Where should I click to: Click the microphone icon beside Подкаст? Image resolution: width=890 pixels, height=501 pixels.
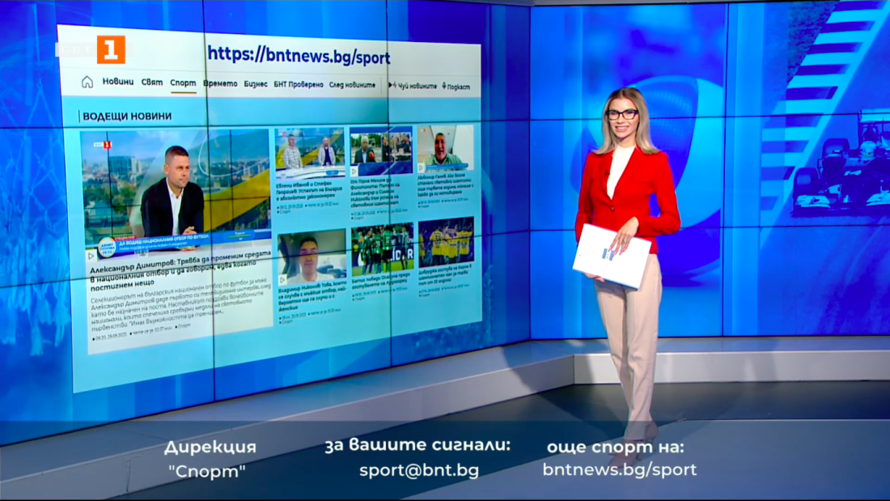444,86
